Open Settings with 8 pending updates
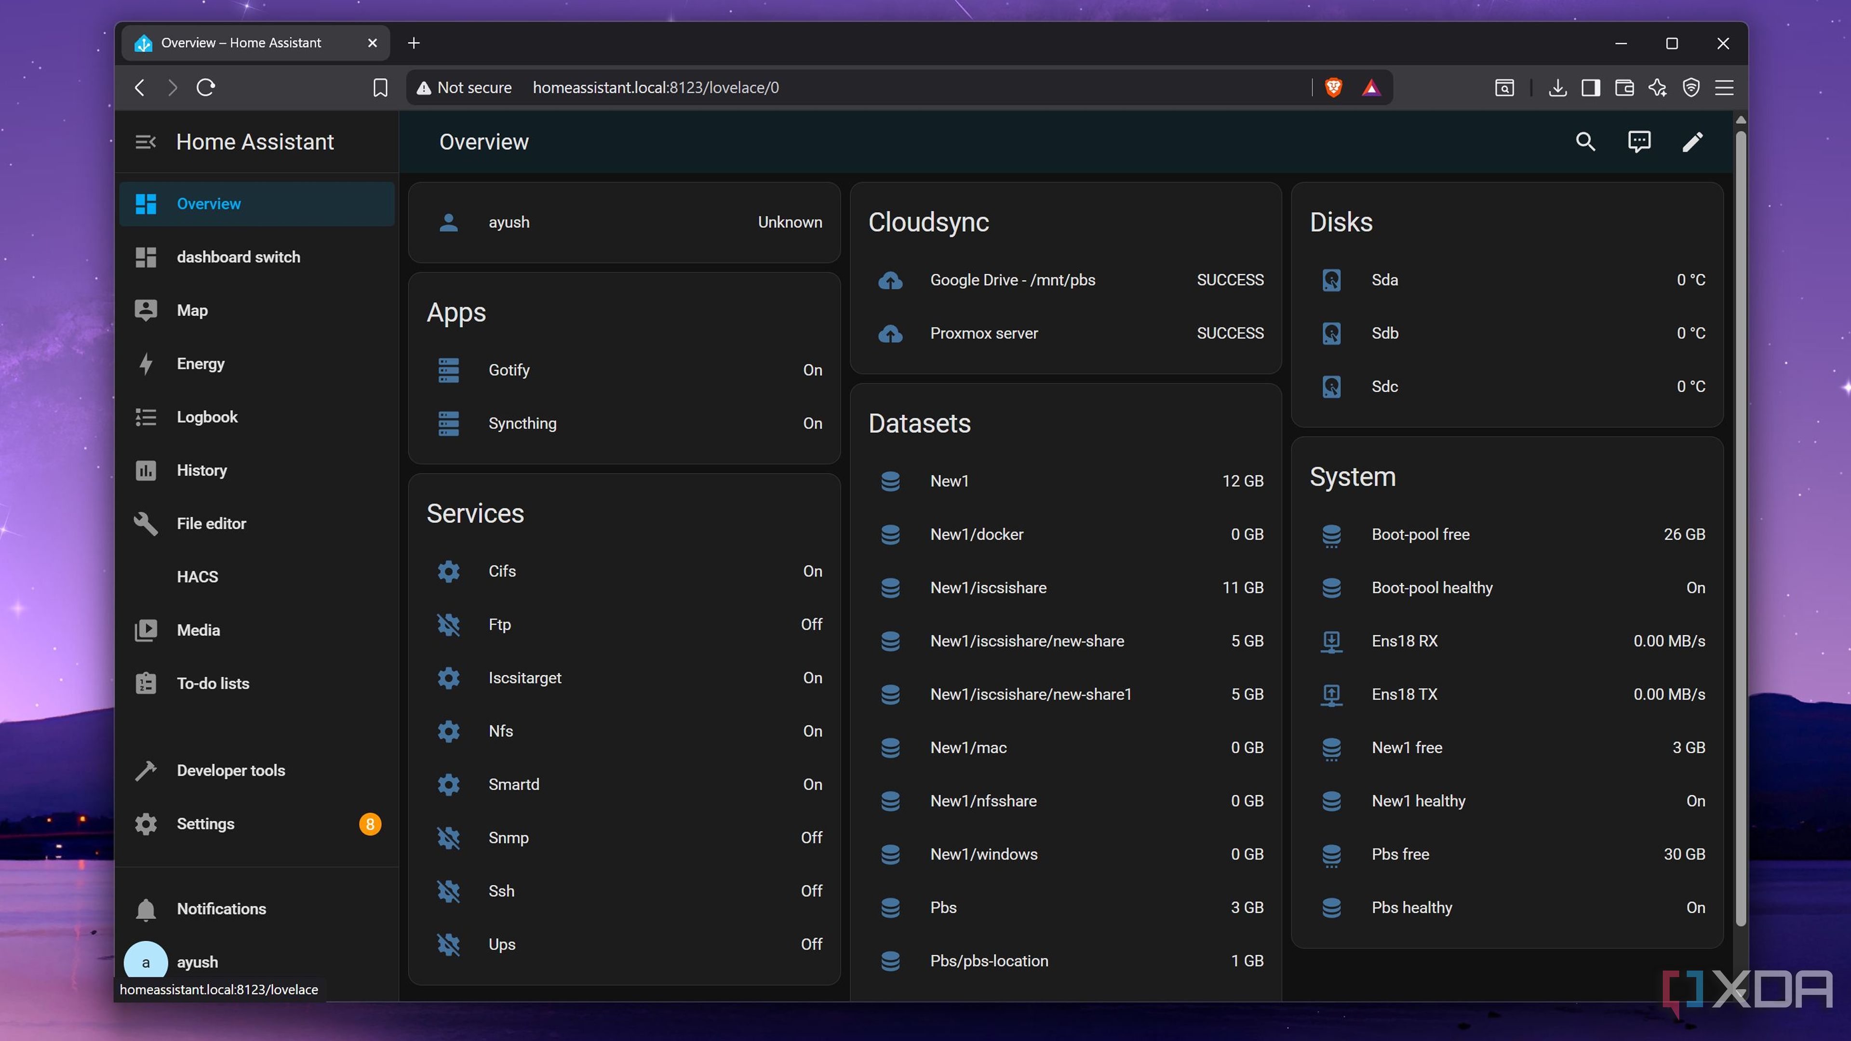The height and width of the screenshot is (1041, 1851). pos(256,824)
